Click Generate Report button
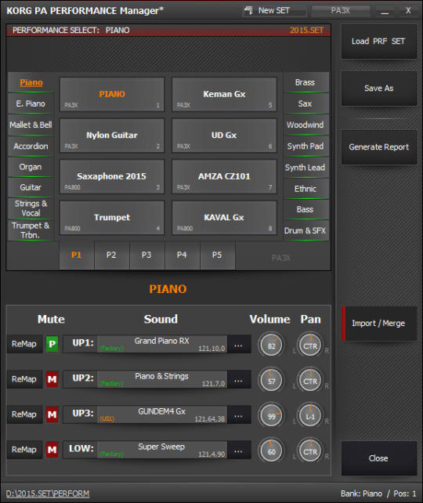This screenshot has height=503, width=423. (379, 147)
